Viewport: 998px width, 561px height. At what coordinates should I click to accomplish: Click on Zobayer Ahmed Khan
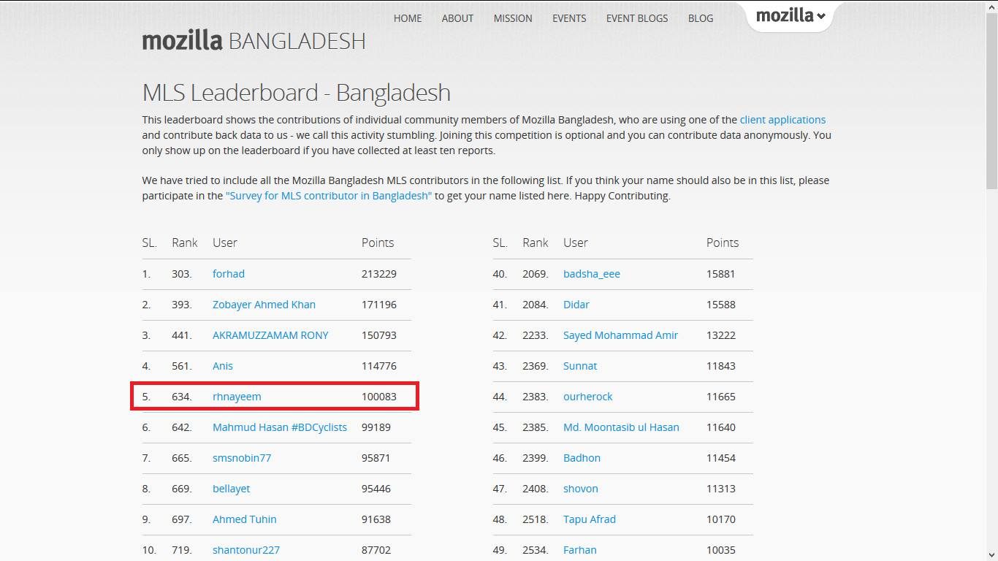click(x=264, y=305)
